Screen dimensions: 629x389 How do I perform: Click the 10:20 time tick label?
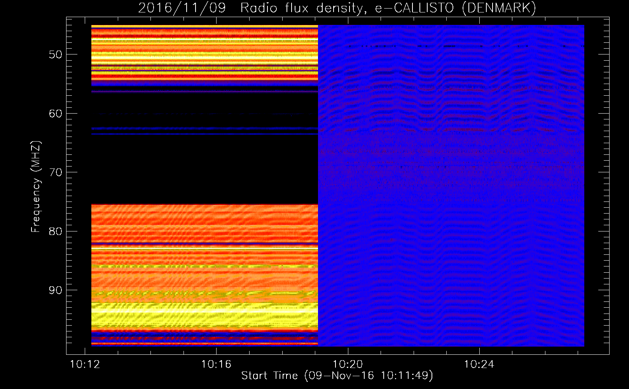(348, 364)
